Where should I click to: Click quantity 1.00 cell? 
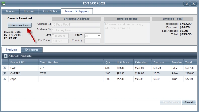pyautogui.click(x=109, y=79)
